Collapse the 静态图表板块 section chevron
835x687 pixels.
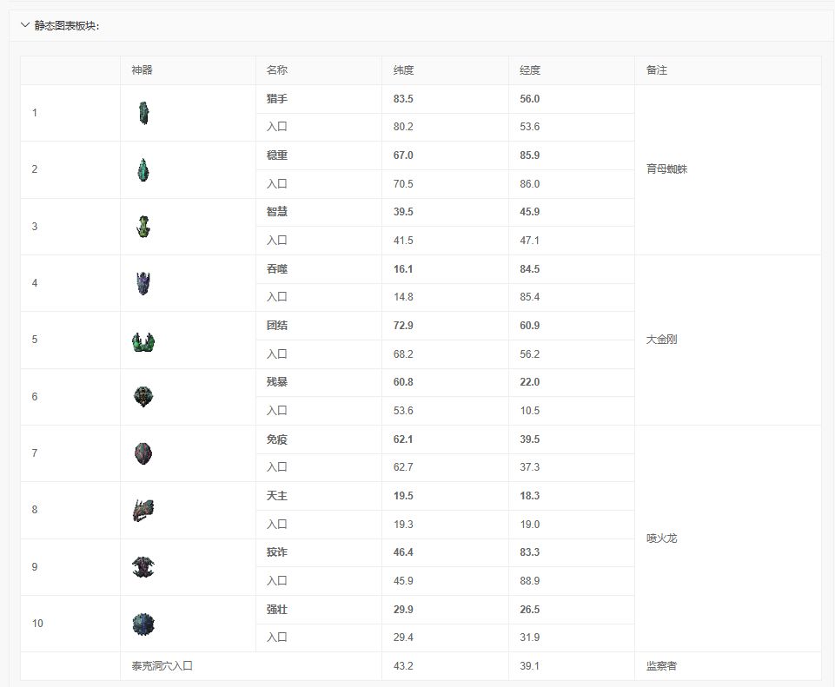[x=24, y=25]
